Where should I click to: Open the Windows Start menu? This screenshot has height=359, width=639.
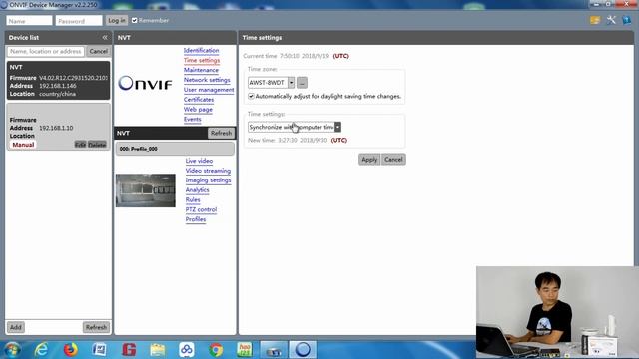pyautogui.click(x=12, y=350)
